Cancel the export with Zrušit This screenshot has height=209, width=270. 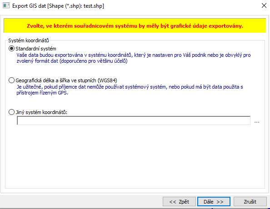(250, 202)
